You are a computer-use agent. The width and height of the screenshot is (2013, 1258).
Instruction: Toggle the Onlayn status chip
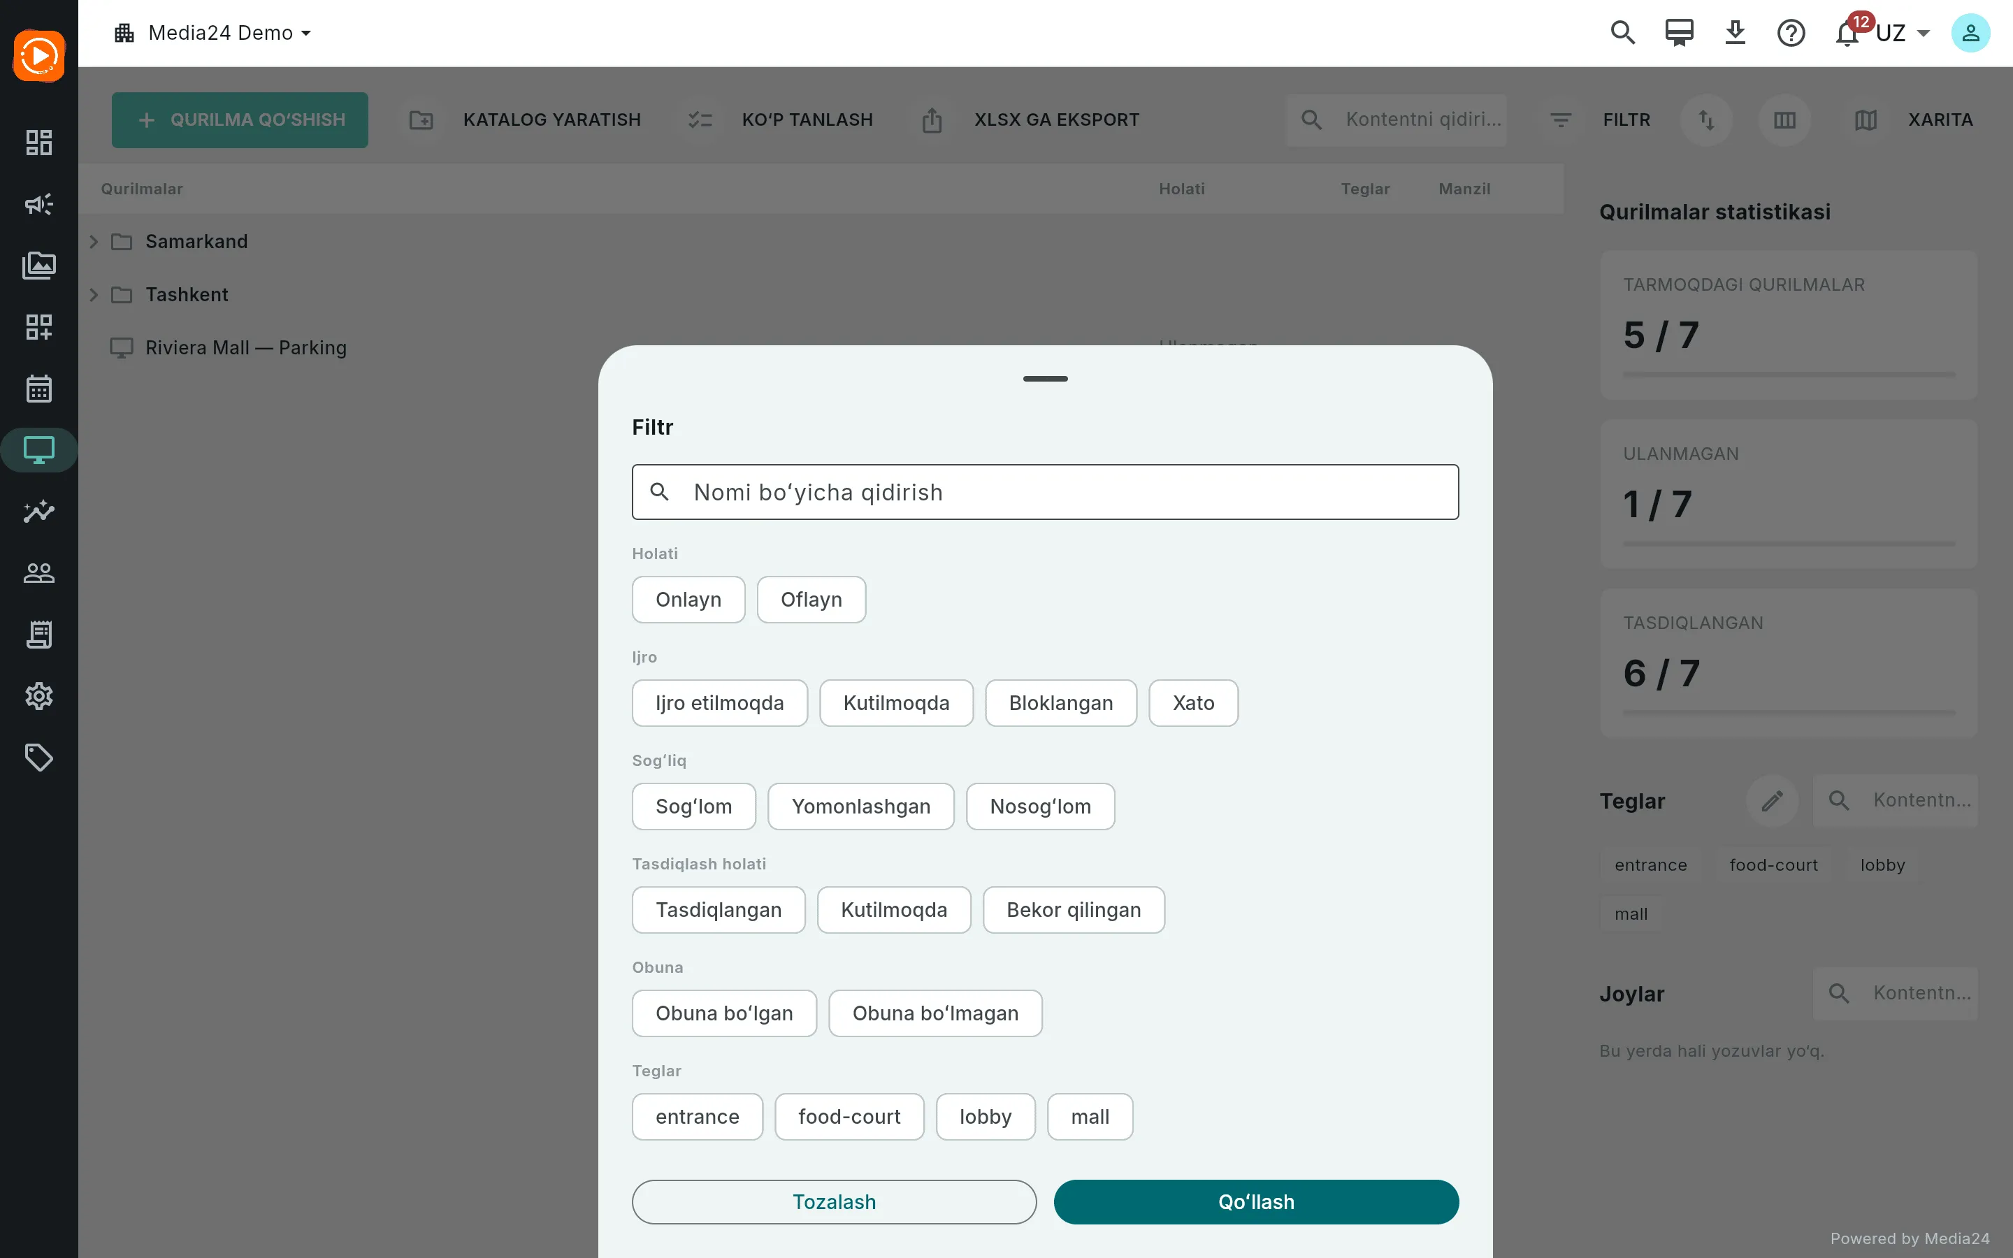point(688,599)
